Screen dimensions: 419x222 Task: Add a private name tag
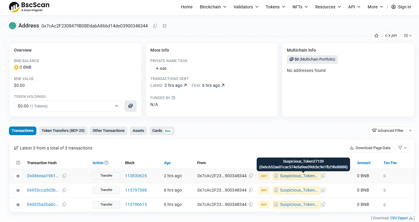161,69
